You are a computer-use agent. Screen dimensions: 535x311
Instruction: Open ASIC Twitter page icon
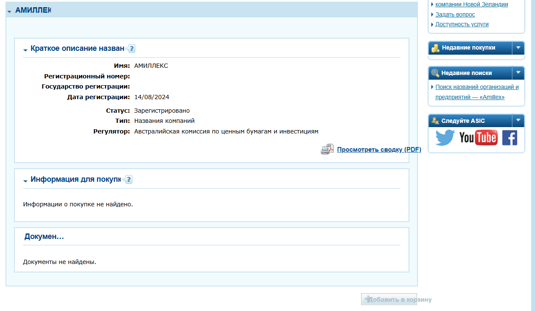[x=445, y=138]
